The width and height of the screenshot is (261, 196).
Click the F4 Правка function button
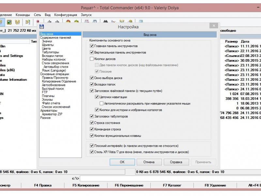[x=43, y=185]
